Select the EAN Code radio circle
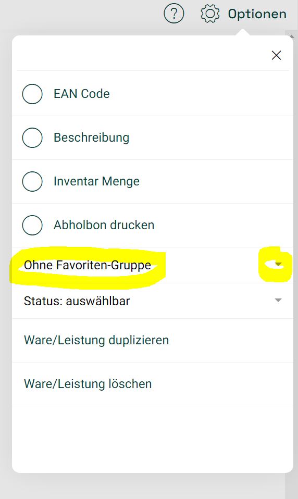Image resolution: width=298 pixels, height=499 pixels. [32, 94]
